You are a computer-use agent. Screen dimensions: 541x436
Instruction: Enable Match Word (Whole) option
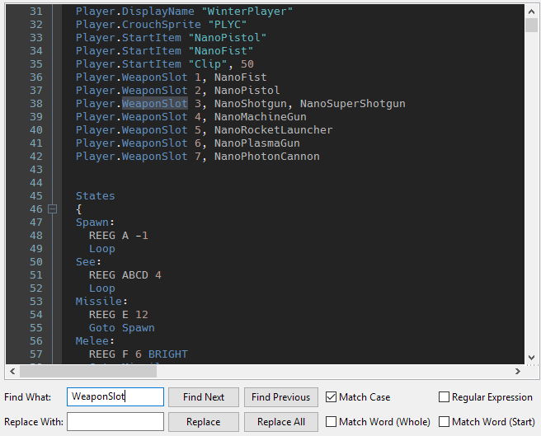coord(332,422)
